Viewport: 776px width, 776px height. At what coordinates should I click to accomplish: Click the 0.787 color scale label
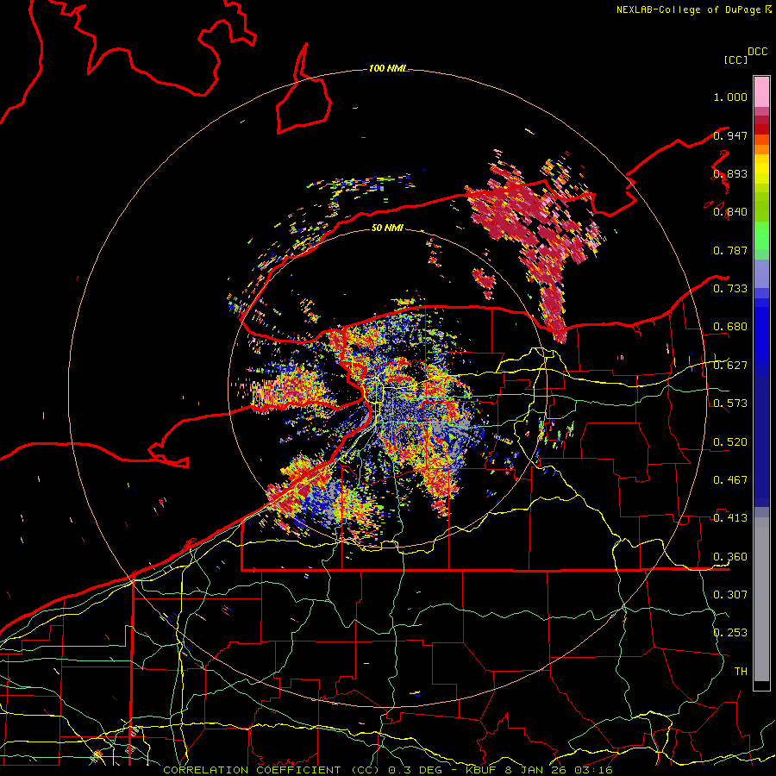click(x=730, y=250)
